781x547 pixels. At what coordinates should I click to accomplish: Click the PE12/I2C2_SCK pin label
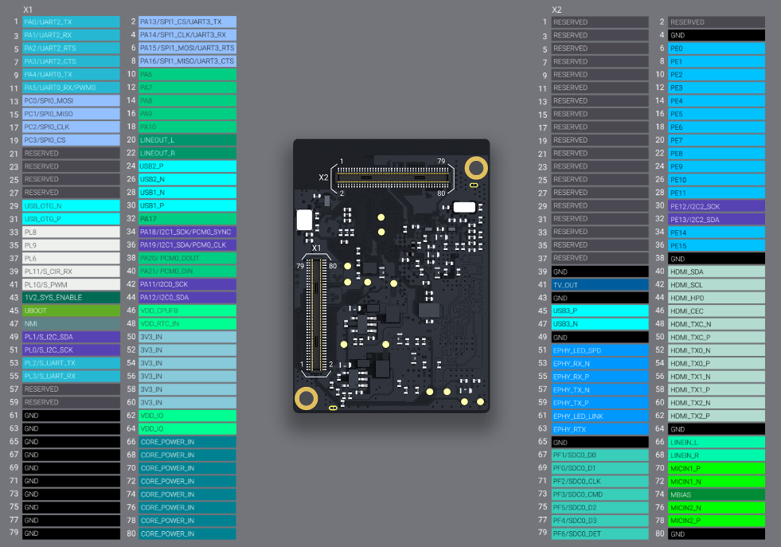tap(717, 206)
